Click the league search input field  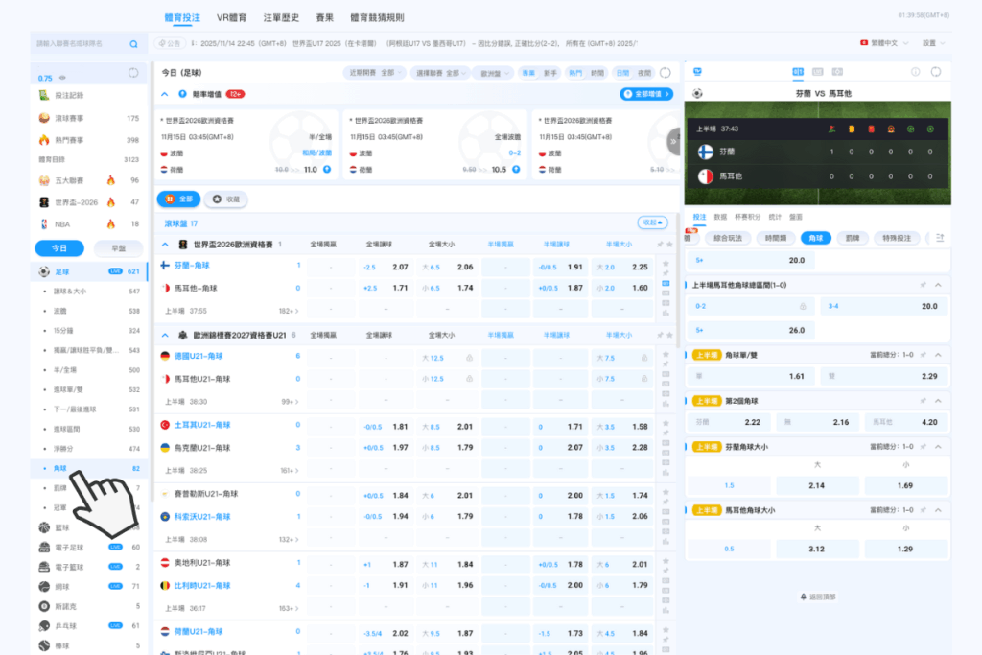[x=79, y=44]
